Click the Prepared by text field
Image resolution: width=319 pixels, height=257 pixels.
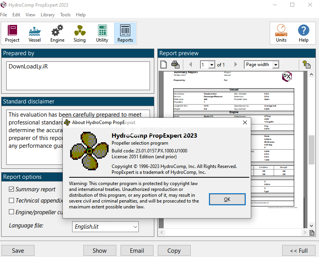[78, 76]
